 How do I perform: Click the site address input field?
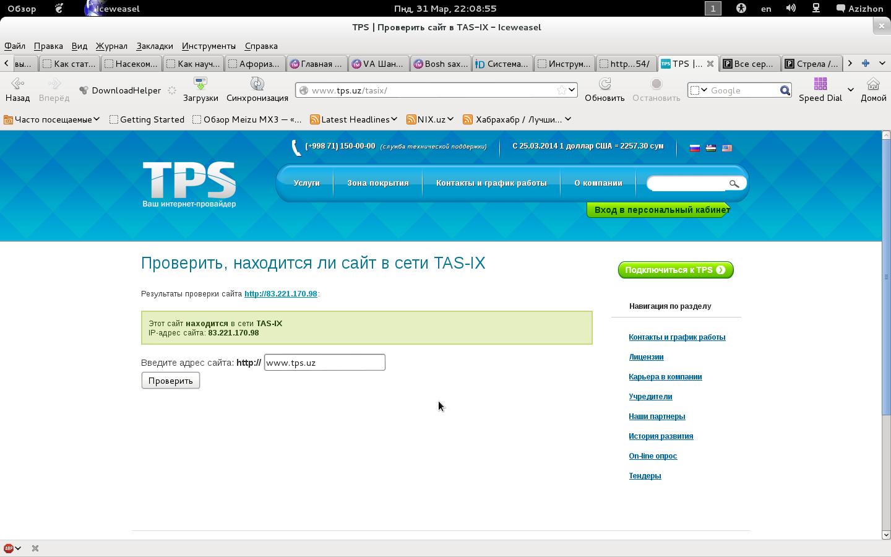click(324, 363)
